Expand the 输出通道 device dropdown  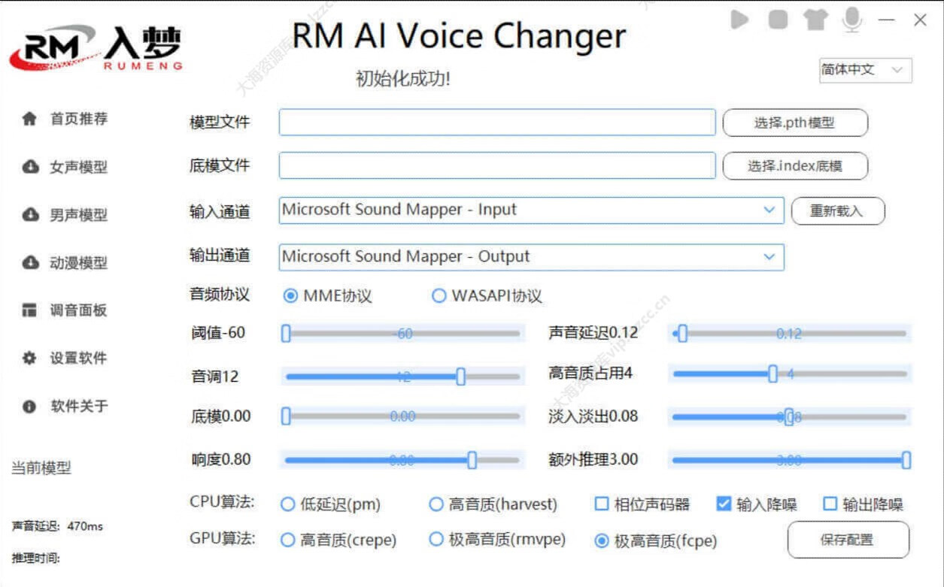tap(531, 257)
